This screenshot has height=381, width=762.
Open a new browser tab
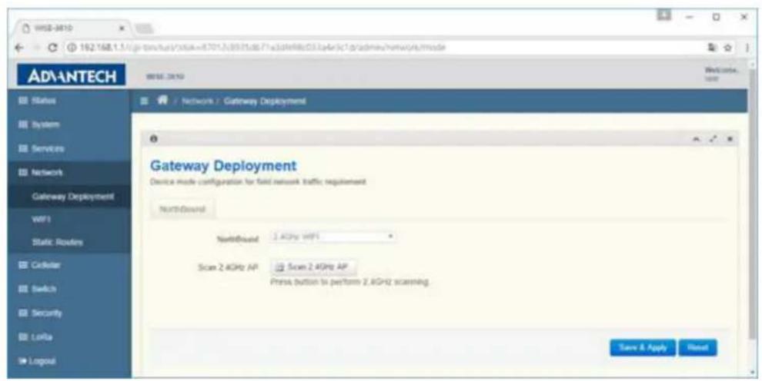145,29
